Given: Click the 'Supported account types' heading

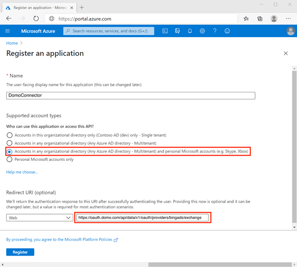Looking at the screenshot, I should coord(34,116).
